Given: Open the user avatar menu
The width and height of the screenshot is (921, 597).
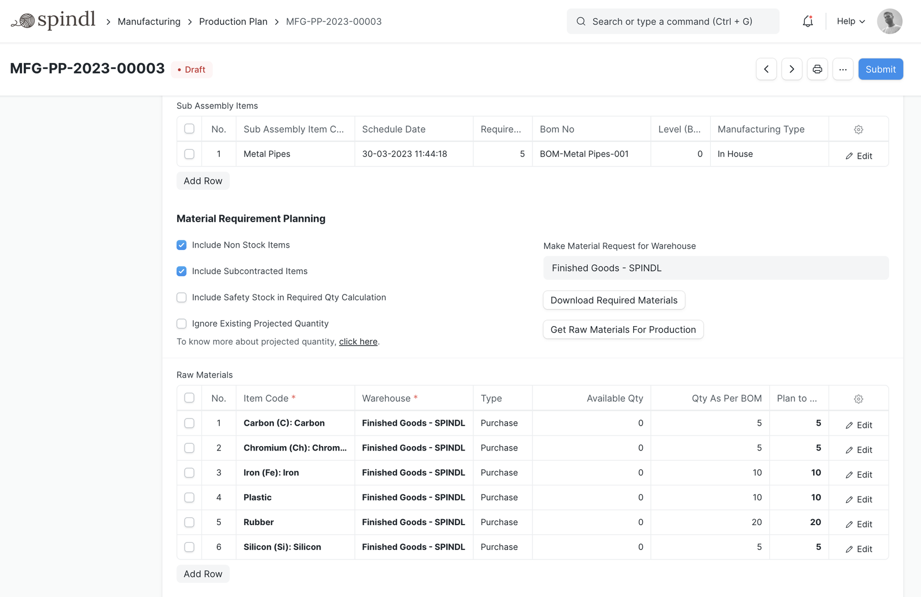Looking at the screenshot, I should (889, 22).
